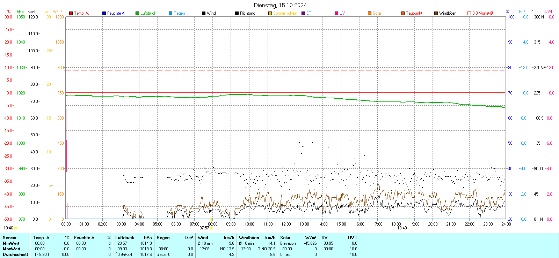The width and height of the screenshot is (559, 258).
Task: Click the sun icon beside 10:46
Action: [x=16, y=228]
